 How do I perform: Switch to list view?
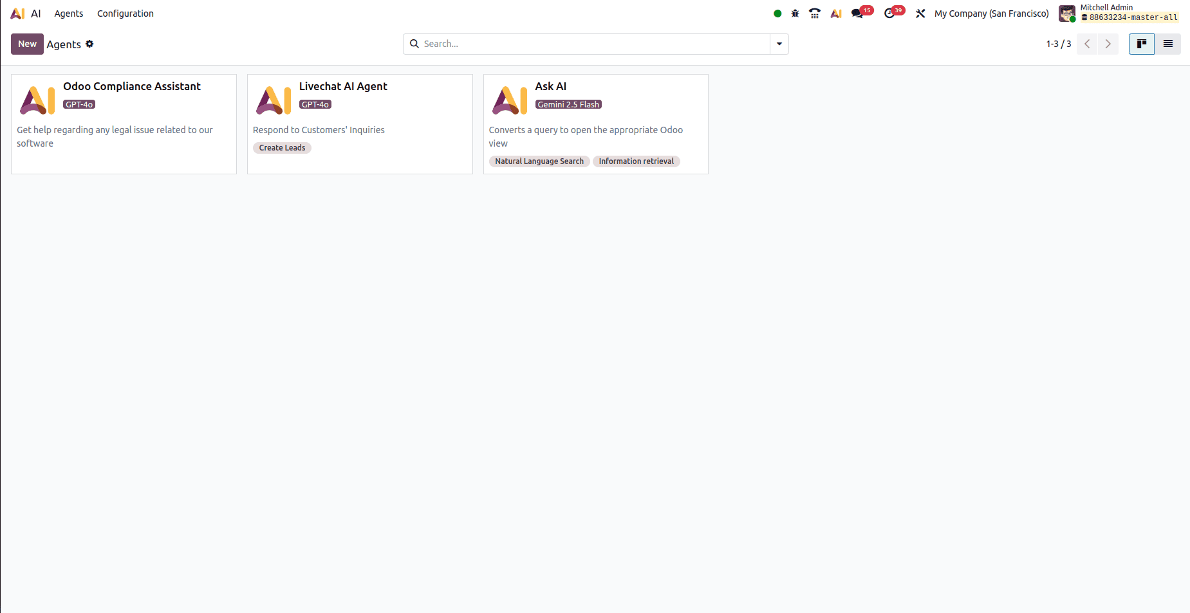1167,44
